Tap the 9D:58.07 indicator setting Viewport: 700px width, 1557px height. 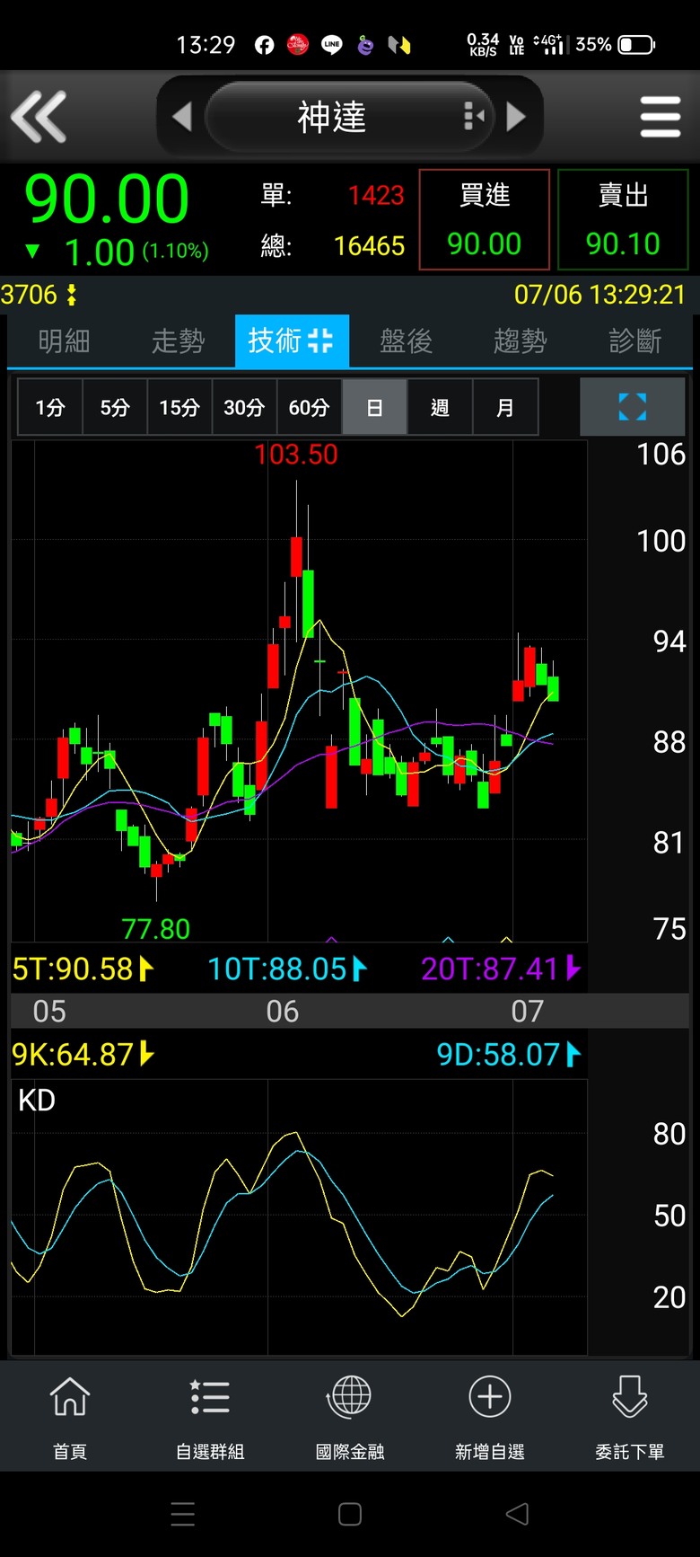pos(508,1054)
